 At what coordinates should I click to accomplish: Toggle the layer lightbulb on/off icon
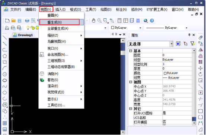click(28, 28)
